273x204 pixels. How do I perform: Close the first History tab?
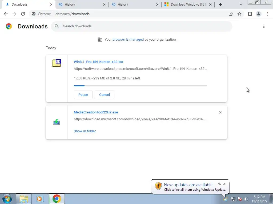coord(104,5)
